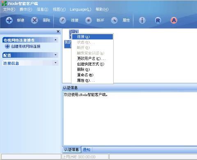
Task: Open the 文件(F) menu
Action: [x=9, y=9]
